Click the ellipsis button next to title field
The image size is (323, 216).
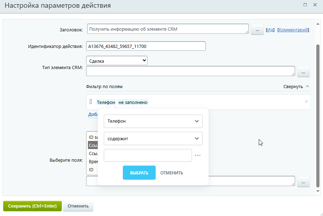point(257,30)
